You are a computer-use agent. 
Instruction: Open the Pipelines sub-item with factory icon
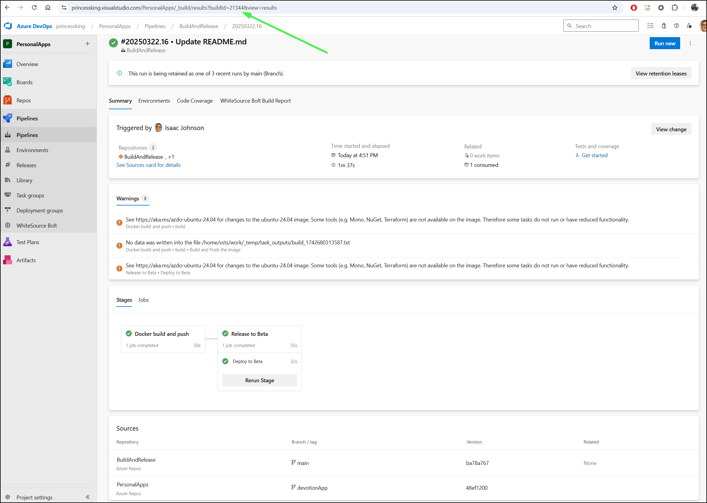pos(48,135)
